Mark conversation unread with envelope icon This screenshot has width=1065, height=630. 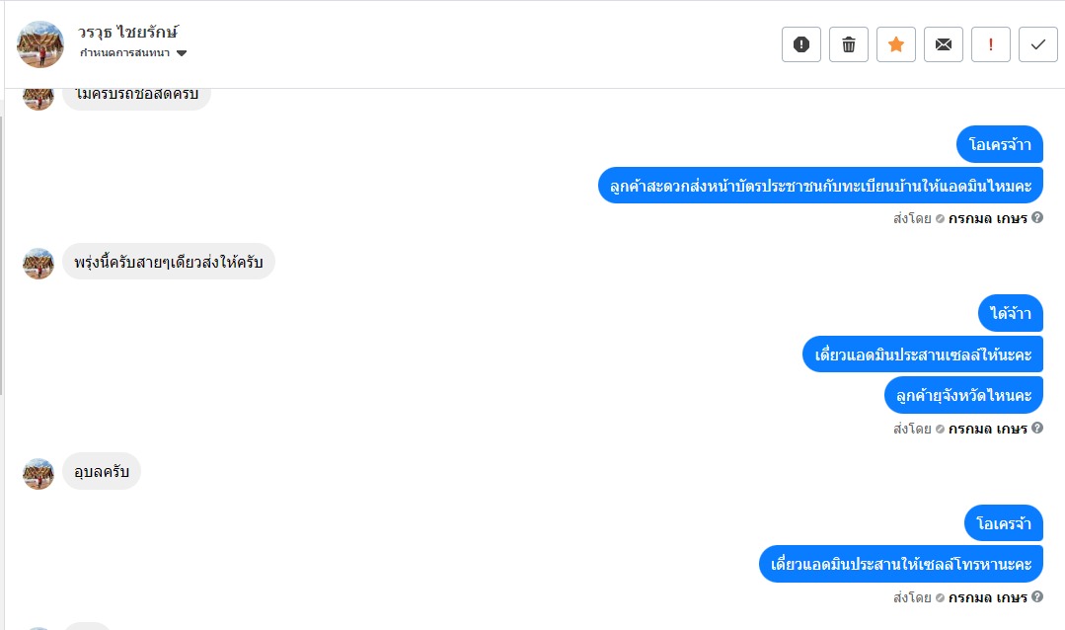944,44
